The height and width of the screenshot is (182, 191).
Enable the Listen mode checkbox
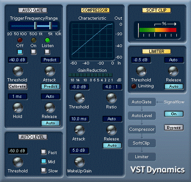coord(48,52)
